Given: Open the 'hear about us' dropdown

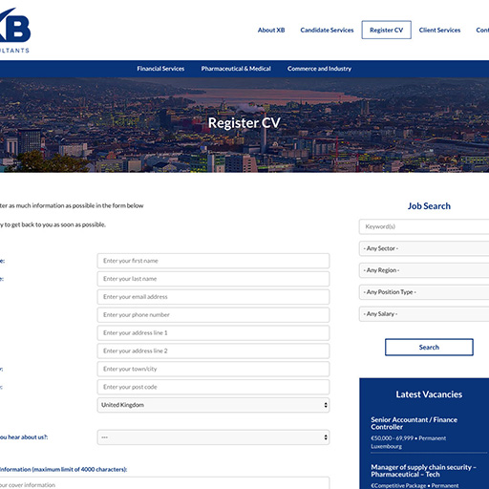Looking at the screenshot, I should pos(213,437).
